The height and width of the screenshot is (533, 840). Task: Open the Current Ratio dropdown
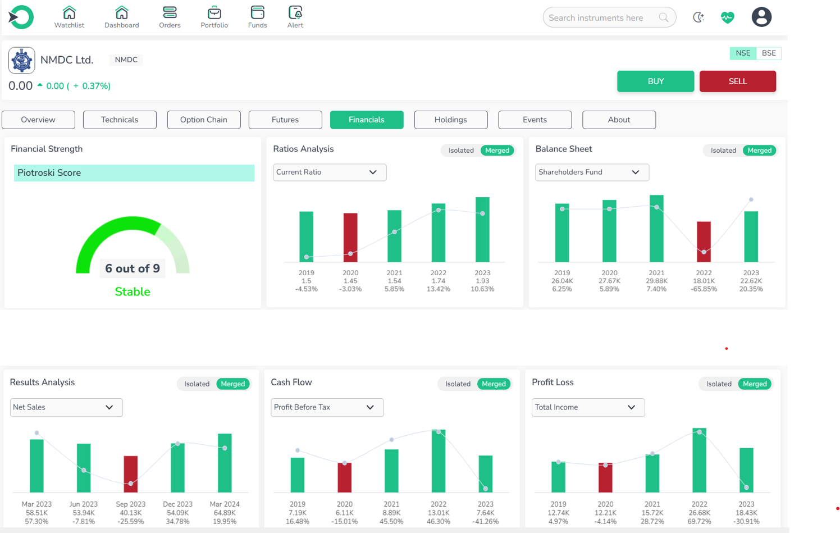330,172
